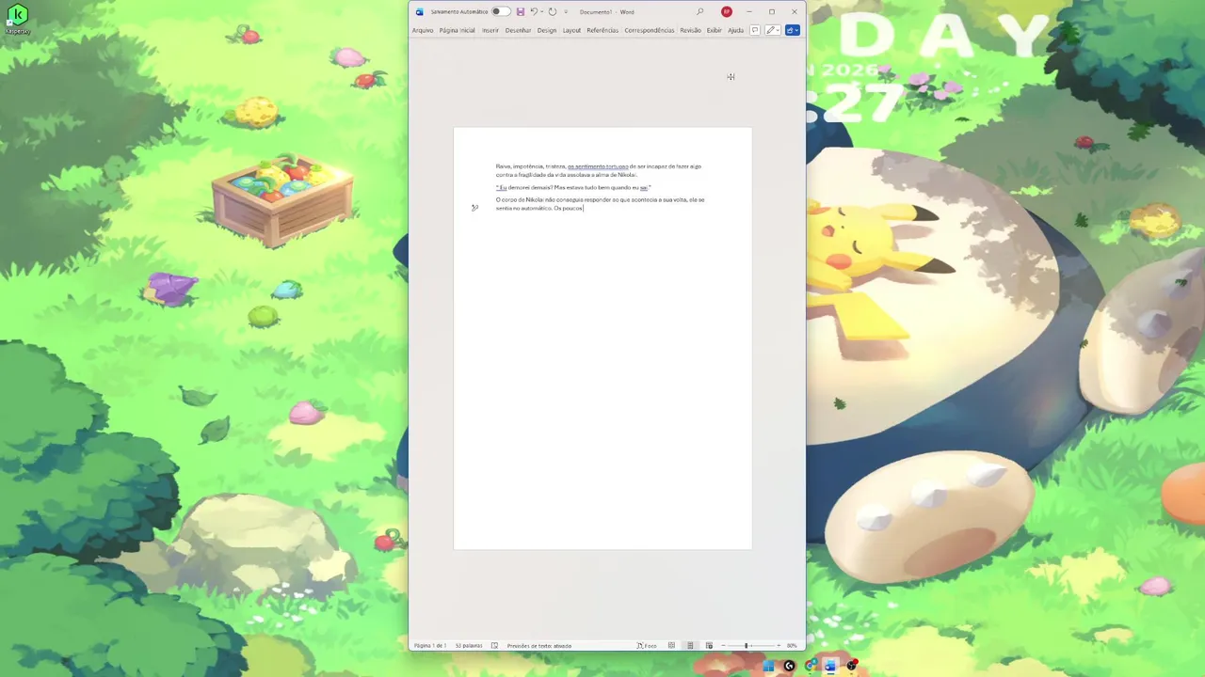Click the Redo/Repeat icon
Image resolution: width=1205 pixels, height=677 pixels.
(552, 11)
